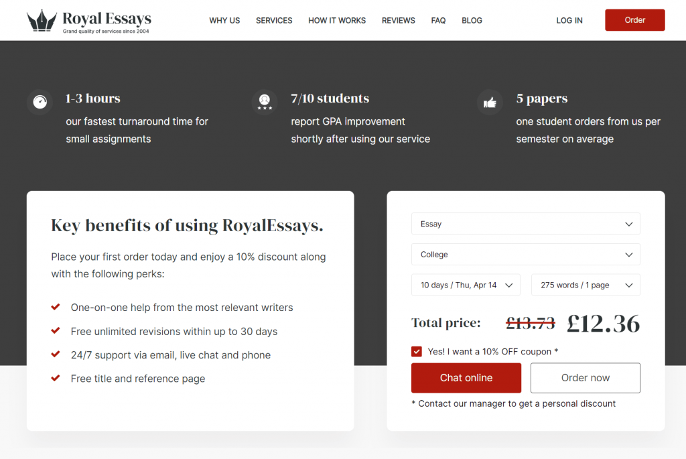Click the red Order button in header
Screen dimensions: 686x459
[635, 20]
